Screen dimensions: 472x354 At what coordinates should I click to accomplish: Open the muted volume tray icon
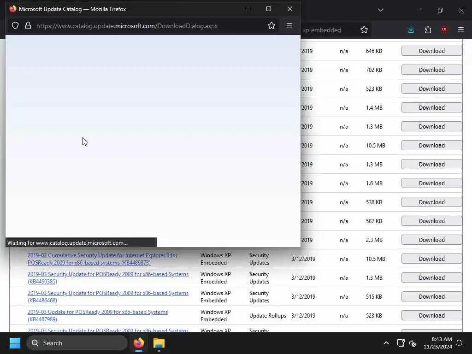(413, 343)
